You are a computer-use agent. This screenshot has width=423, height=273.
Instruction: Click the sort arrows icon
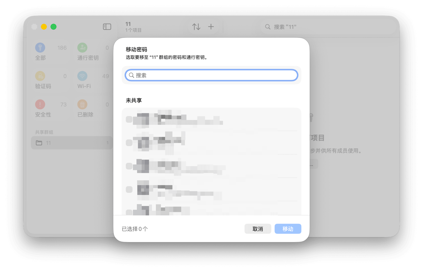pos(196,27)
